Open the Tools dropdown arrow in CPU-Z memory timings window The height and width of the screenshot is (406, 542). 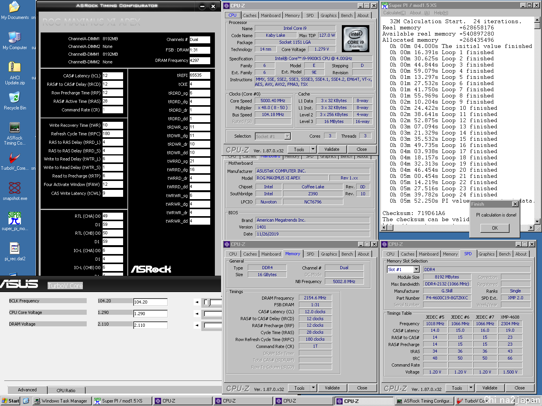(313, 388)
